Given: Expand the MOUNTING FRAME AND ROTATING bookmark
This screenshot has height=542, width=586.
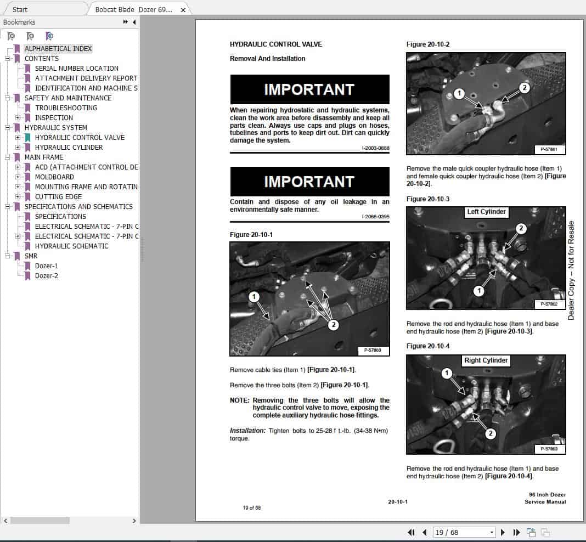Looking at the screenshot, I should pos(18,187).
